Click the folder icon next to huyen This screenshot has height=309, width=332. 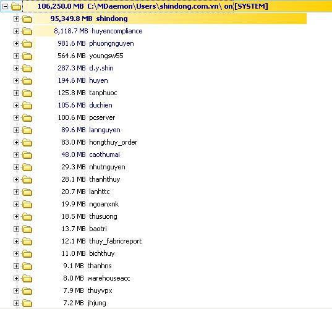(x=27, y=81)
